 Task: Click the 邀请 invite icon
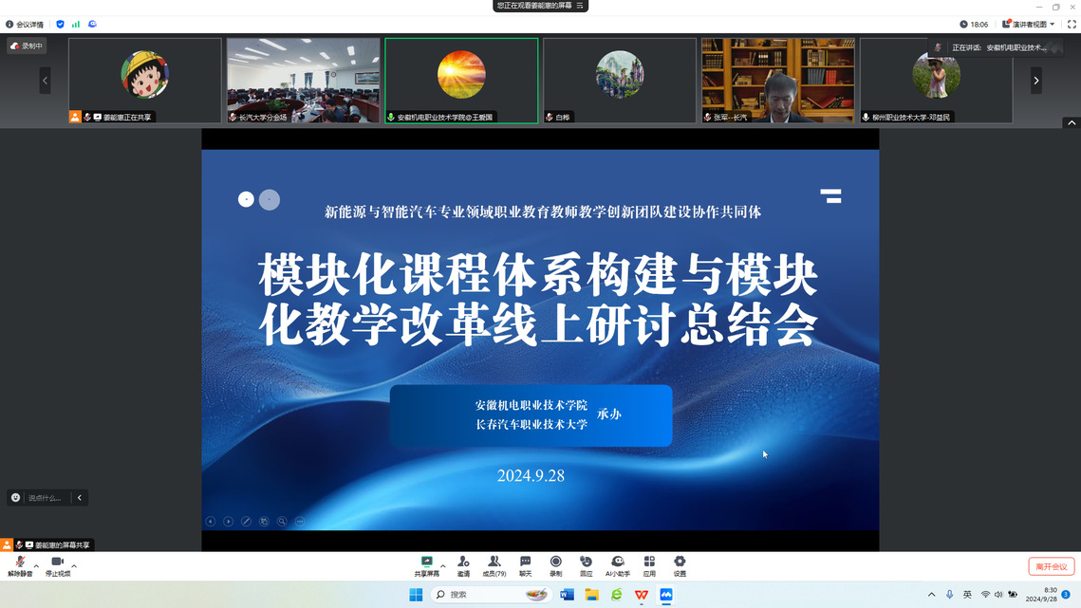coord(463,565)
